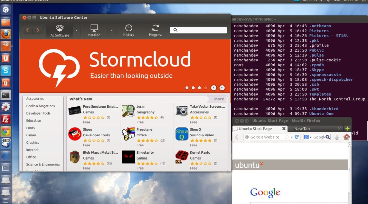
Task: Open the Firefox downloads arrow
Action: pyautogui.click(x=337, y=137)
